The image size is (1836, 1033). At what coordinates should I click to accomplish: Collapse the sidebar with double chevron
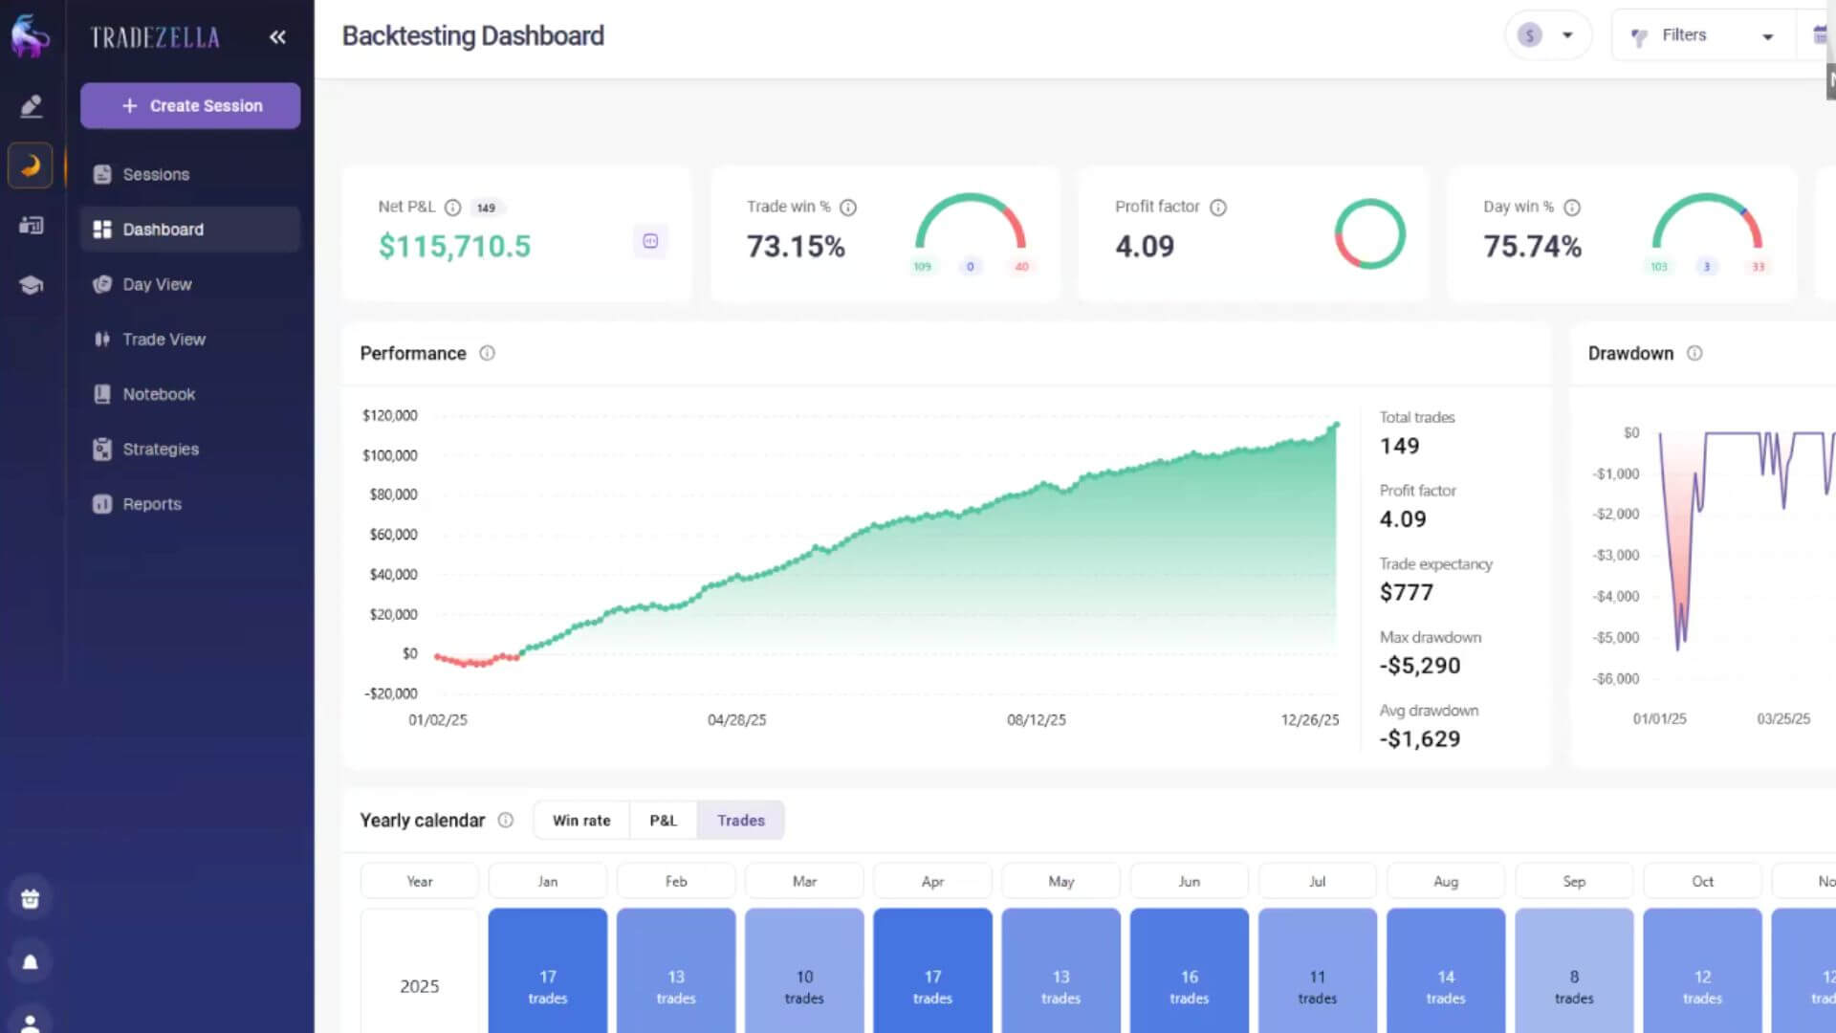click(x=277, y=37)
